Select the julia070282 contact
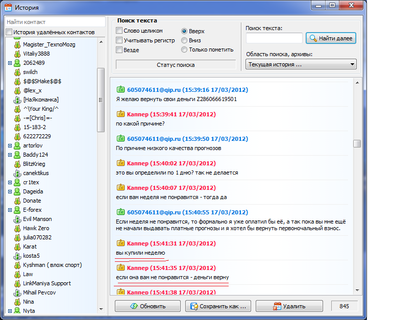Viewport: 418px width, 320px height. tap(37, 237)
